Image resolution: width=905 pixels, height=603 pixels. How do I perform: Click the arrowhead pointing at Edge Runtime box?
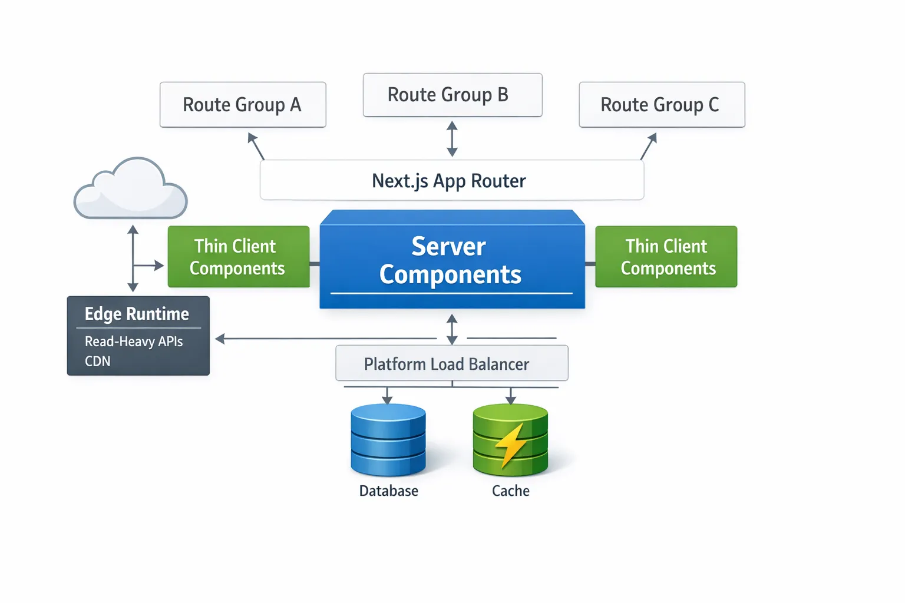pyautogui.click(x=221, y=339)
